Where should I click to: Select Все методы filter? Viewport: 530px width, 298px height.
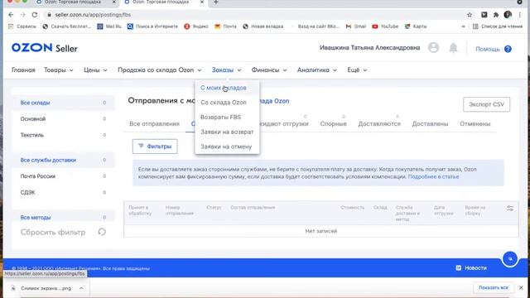click(x=63, y=218)
